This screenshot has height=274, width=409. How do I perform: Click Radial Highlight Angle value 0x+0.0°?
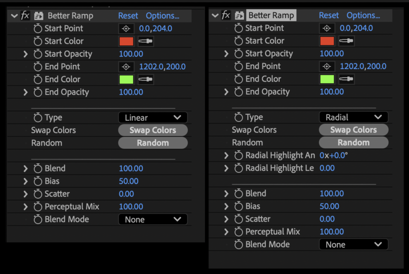coord(334,155)
